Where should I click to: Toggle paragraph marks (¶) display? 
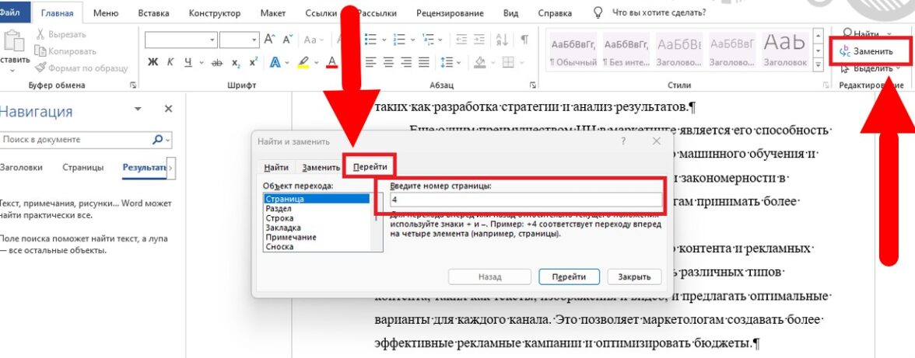point(524,40)
